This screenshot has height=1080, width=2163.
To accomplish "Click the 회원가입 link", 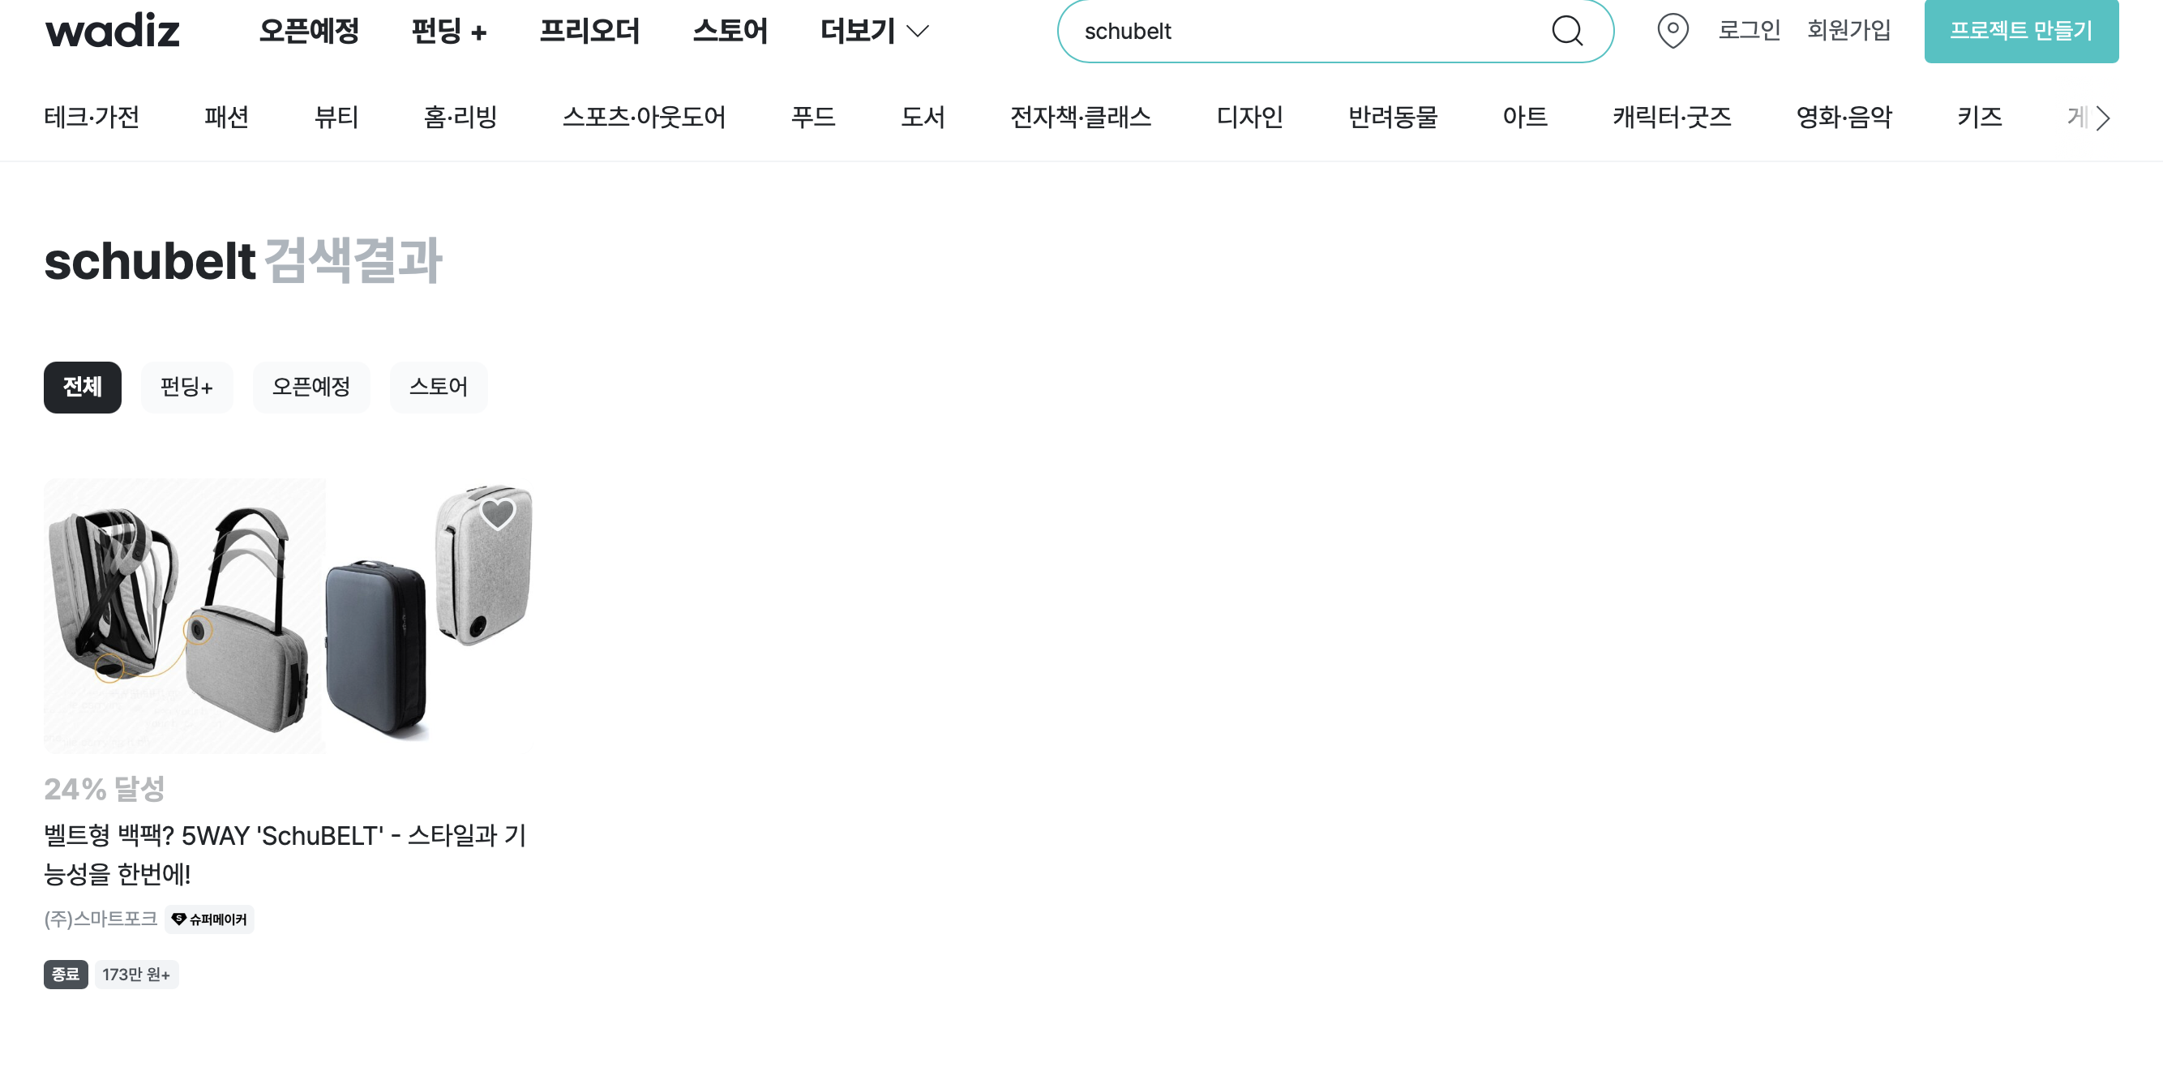I will [1848, 31].
